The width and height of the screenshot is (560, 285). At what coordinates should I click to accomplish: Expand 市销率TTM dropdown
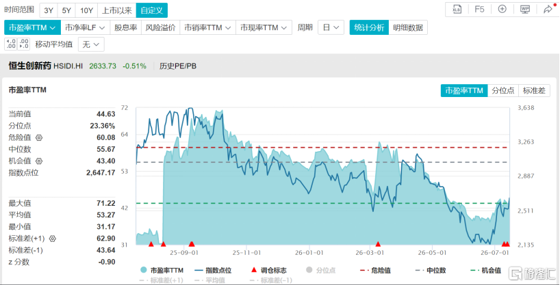[x=208, y=27]
